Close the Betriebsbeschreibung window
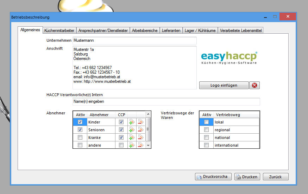Image resolution: width=308 pixels, height=194 pixels. pyautogui.click(x=288, y=16)
